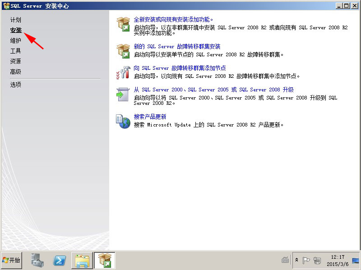
Task: Select 安装 in the left sidebar
Action: click(x=16, y=30)
